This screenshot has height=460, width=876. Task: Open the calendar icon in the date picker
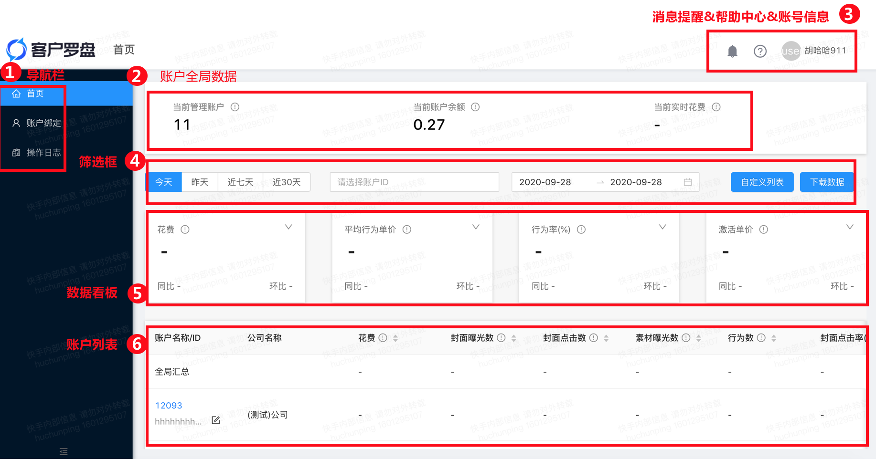click(x=688, y=182)
